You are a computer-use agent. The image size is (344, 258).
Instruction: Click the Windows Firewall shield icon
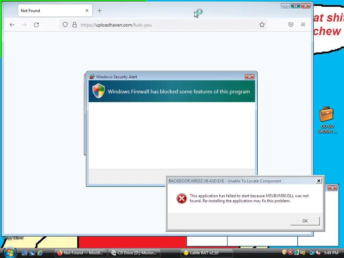[98, 91]
